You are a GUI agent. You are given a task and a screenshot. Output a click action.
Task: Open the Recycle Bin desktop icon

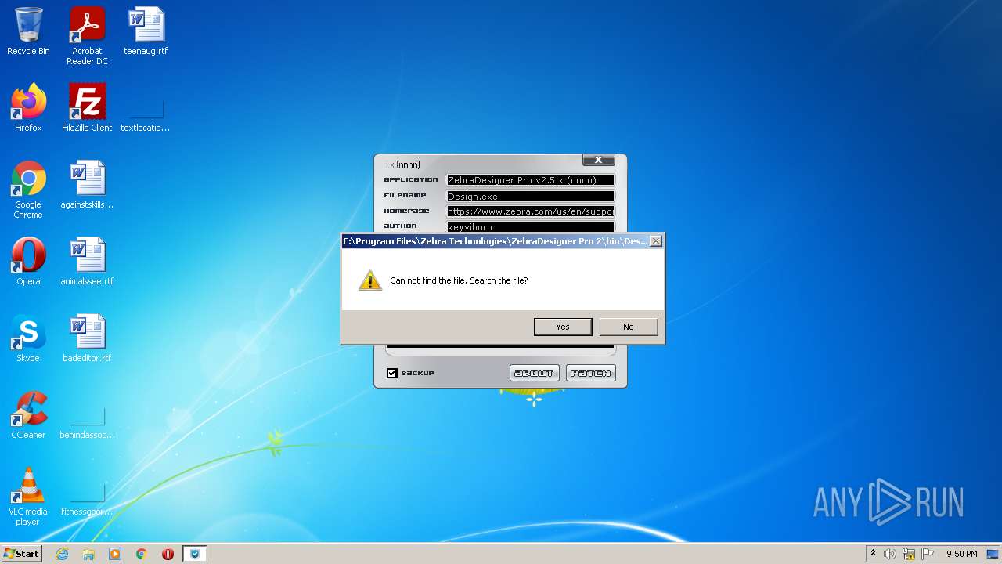tap(28, 31)
